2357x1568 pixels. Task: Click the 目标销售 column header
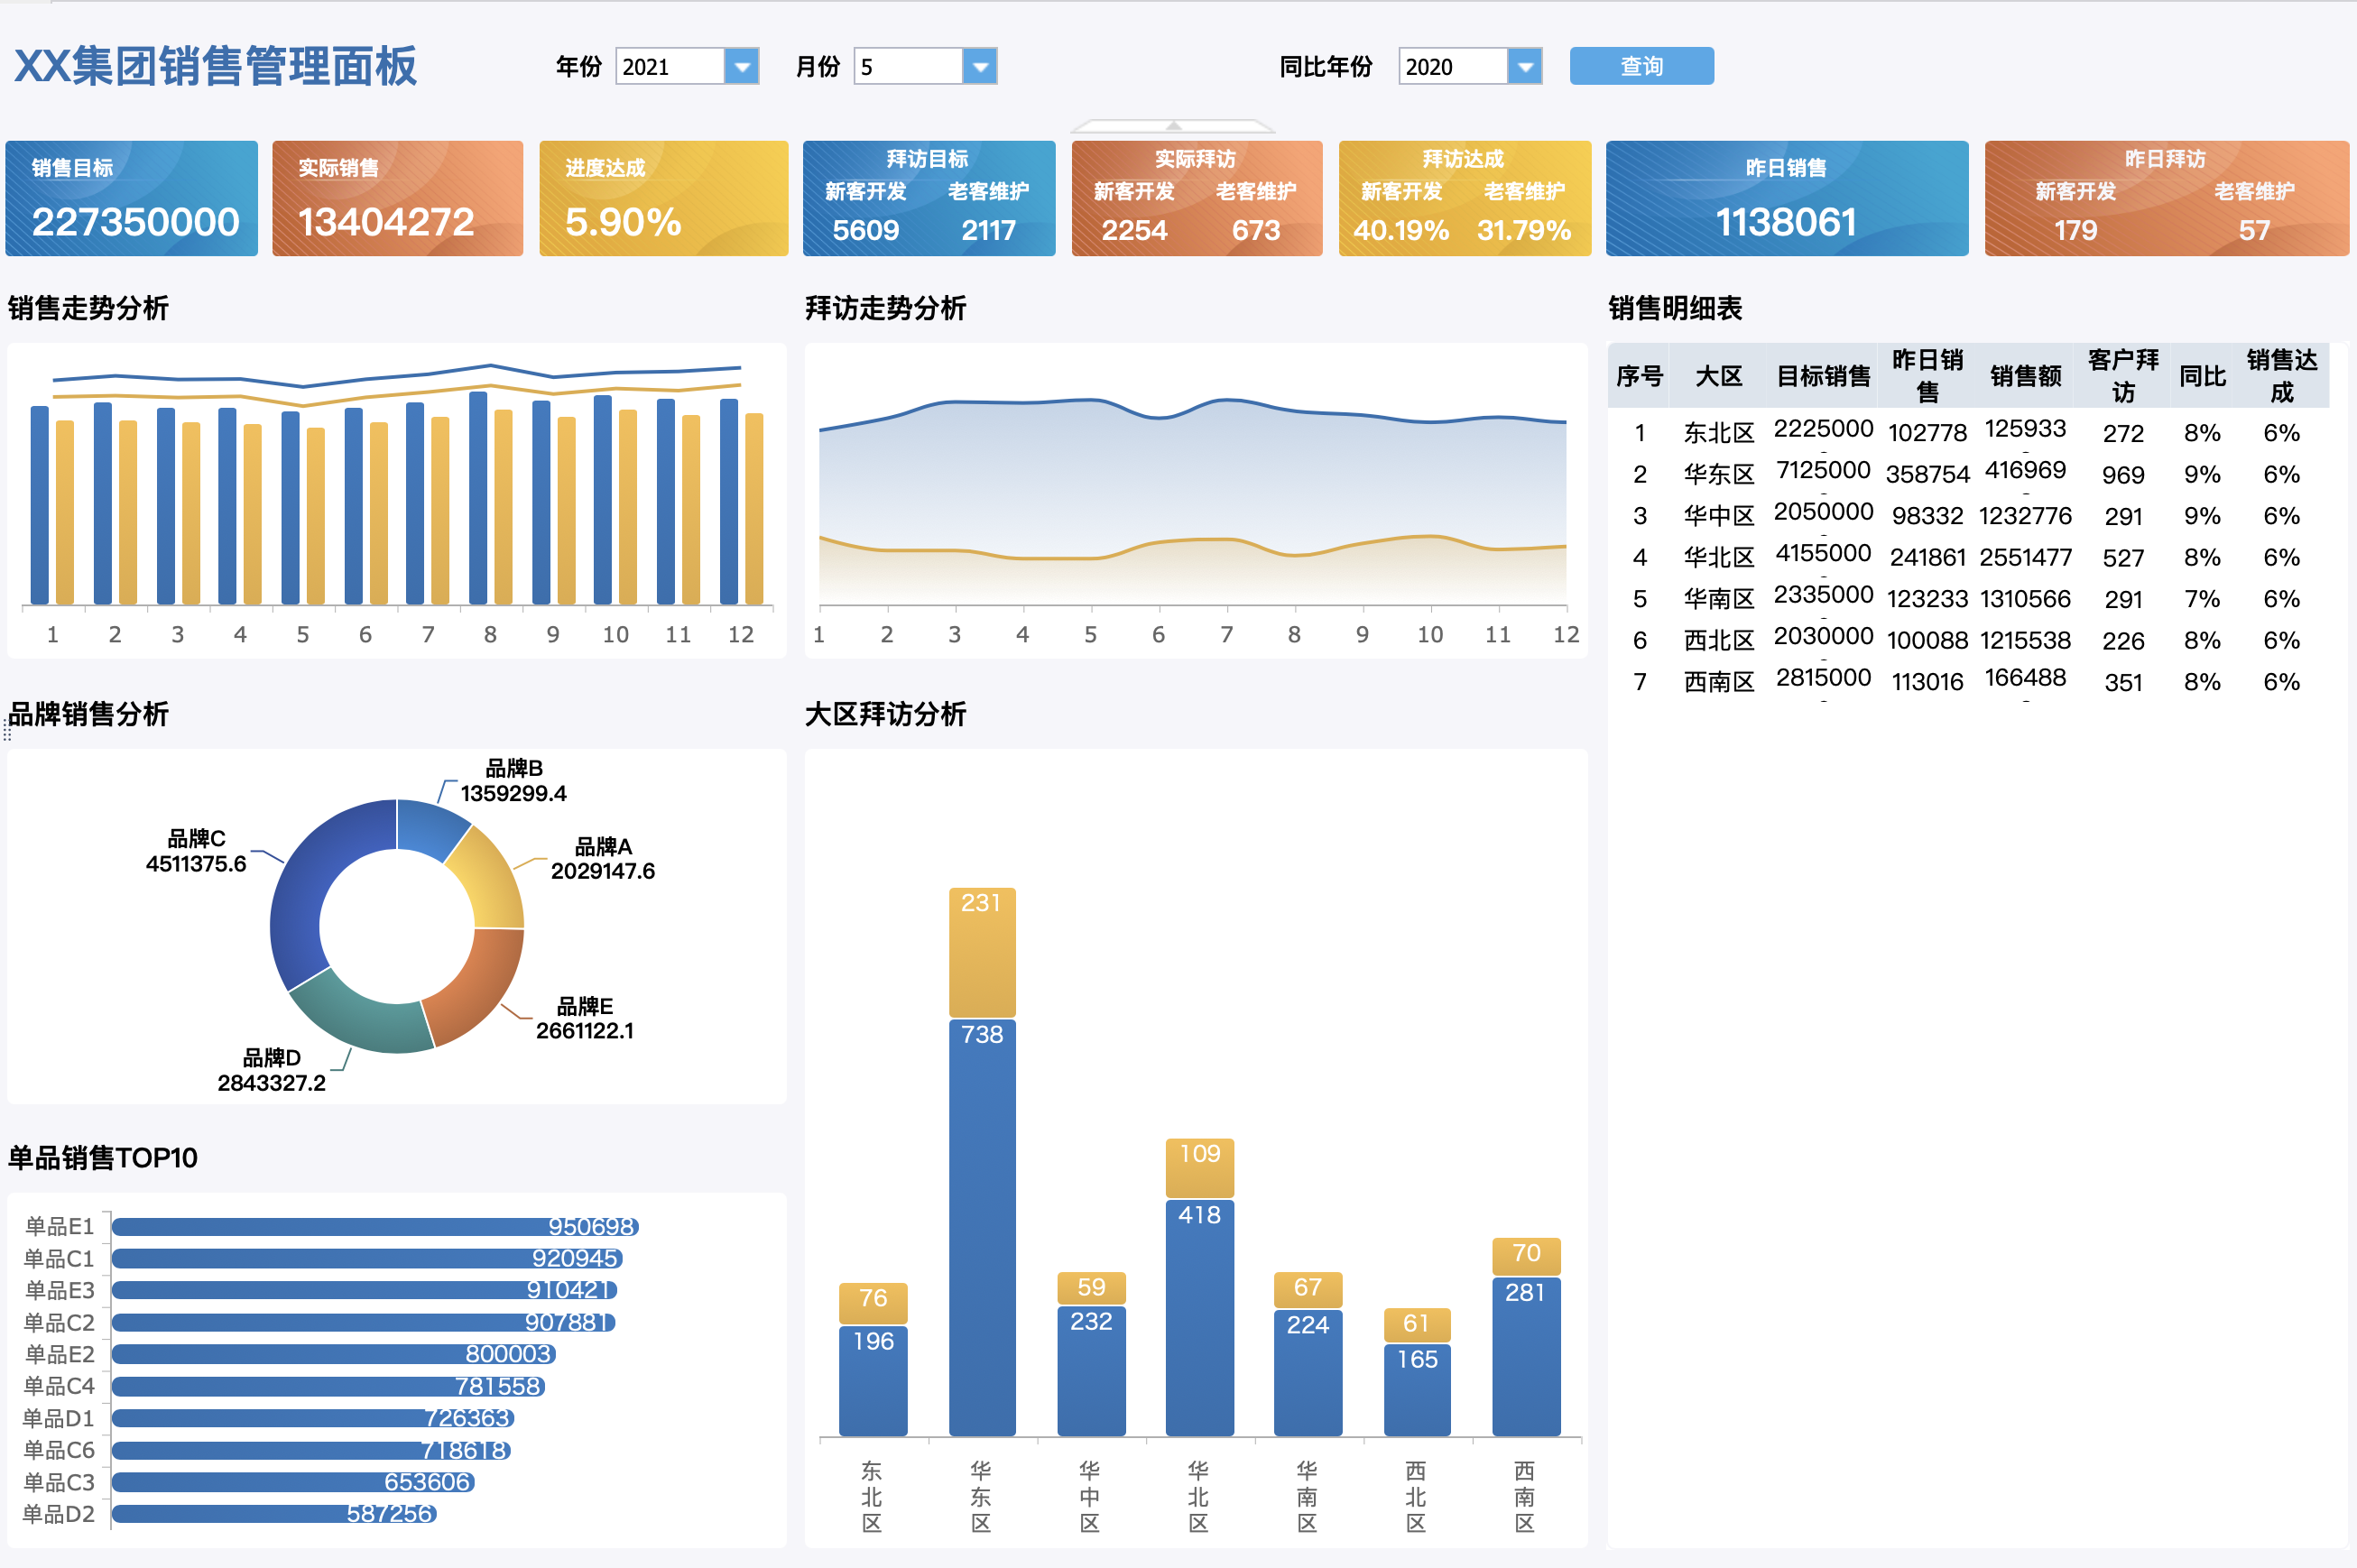1822,376
